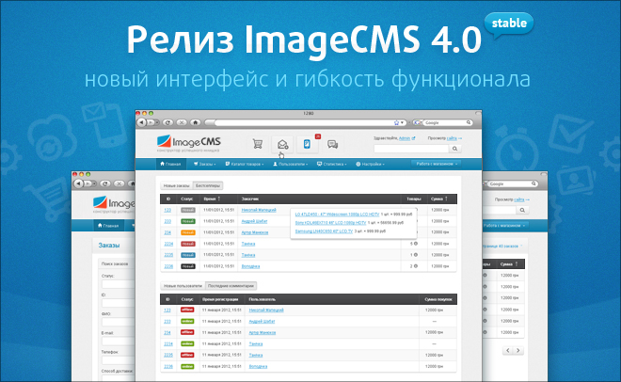Open the Заказы menu dropdown
Viewport: 621px width, 382px height.
(204, 164)
